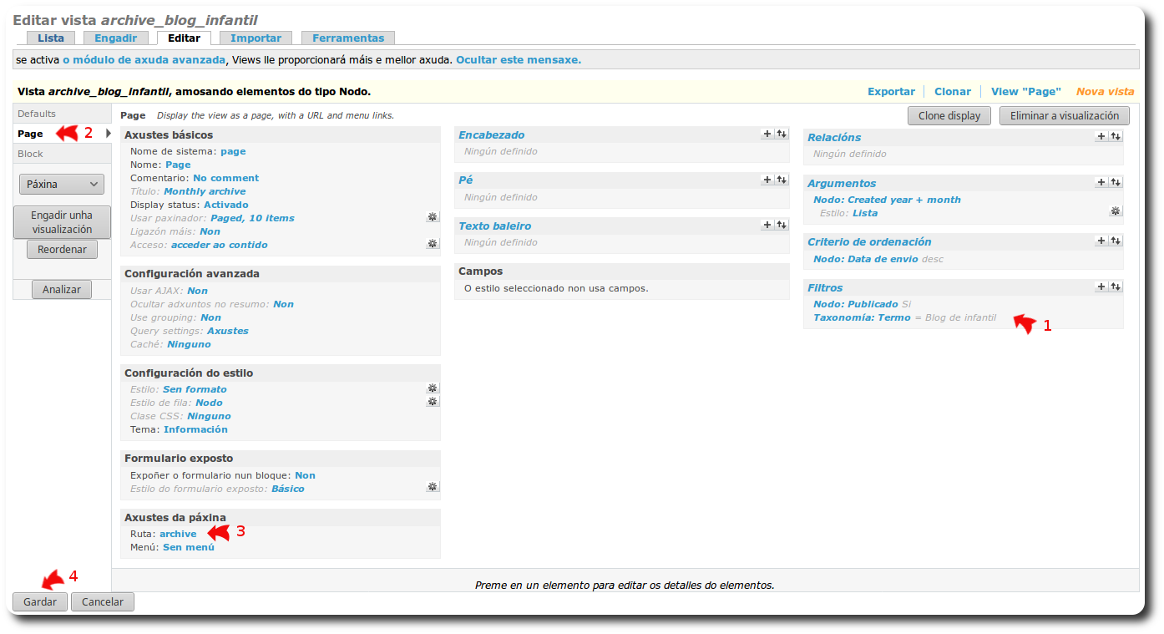Open the Importar tab
Image resolution: width=1164 pixels, height=634 pixels.
point(256,38)
